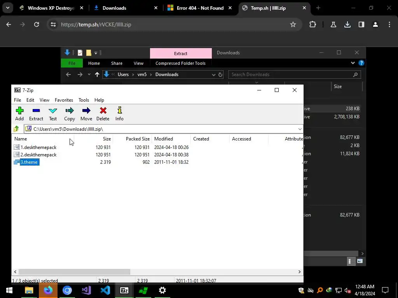The image size is (398, 298).
Task: Sort by Created column
Action: point(210,139)
